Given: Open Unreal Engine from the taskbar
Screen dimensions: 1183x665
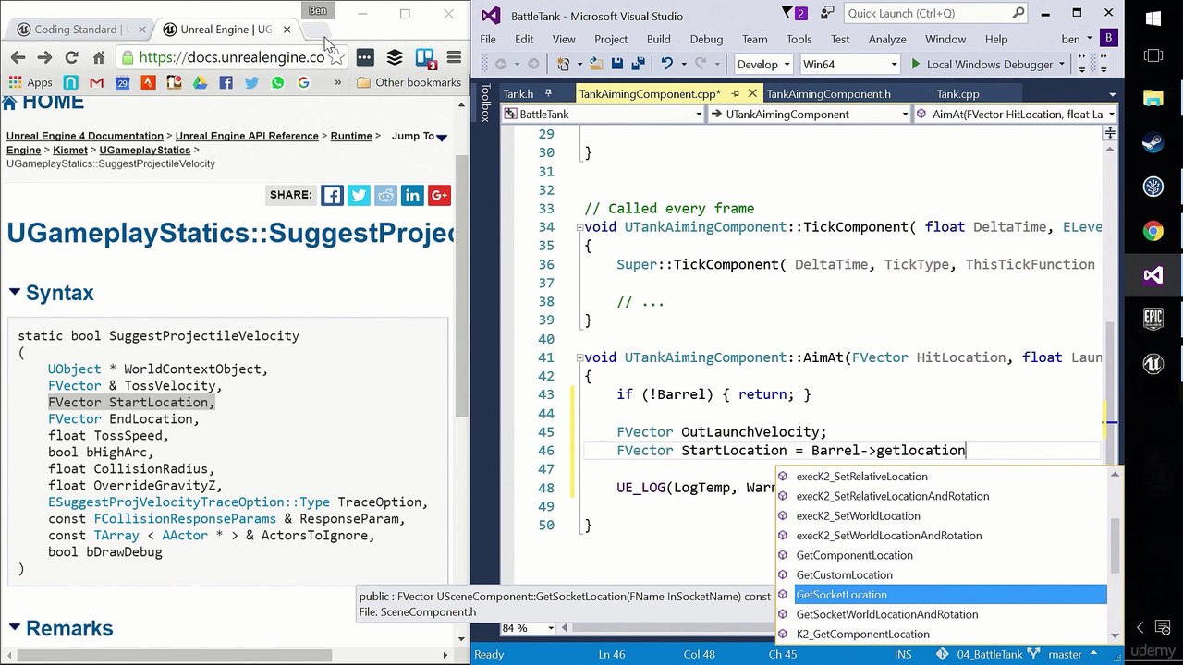Looking at the screenshot, I should [x=1153, y=364].
